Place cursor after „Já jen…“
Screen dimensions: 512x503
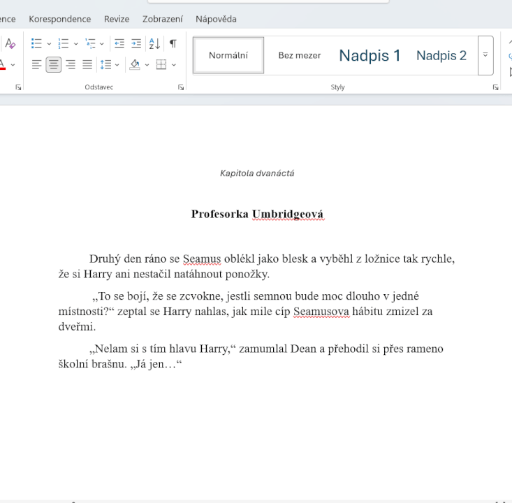coord(182,364)
